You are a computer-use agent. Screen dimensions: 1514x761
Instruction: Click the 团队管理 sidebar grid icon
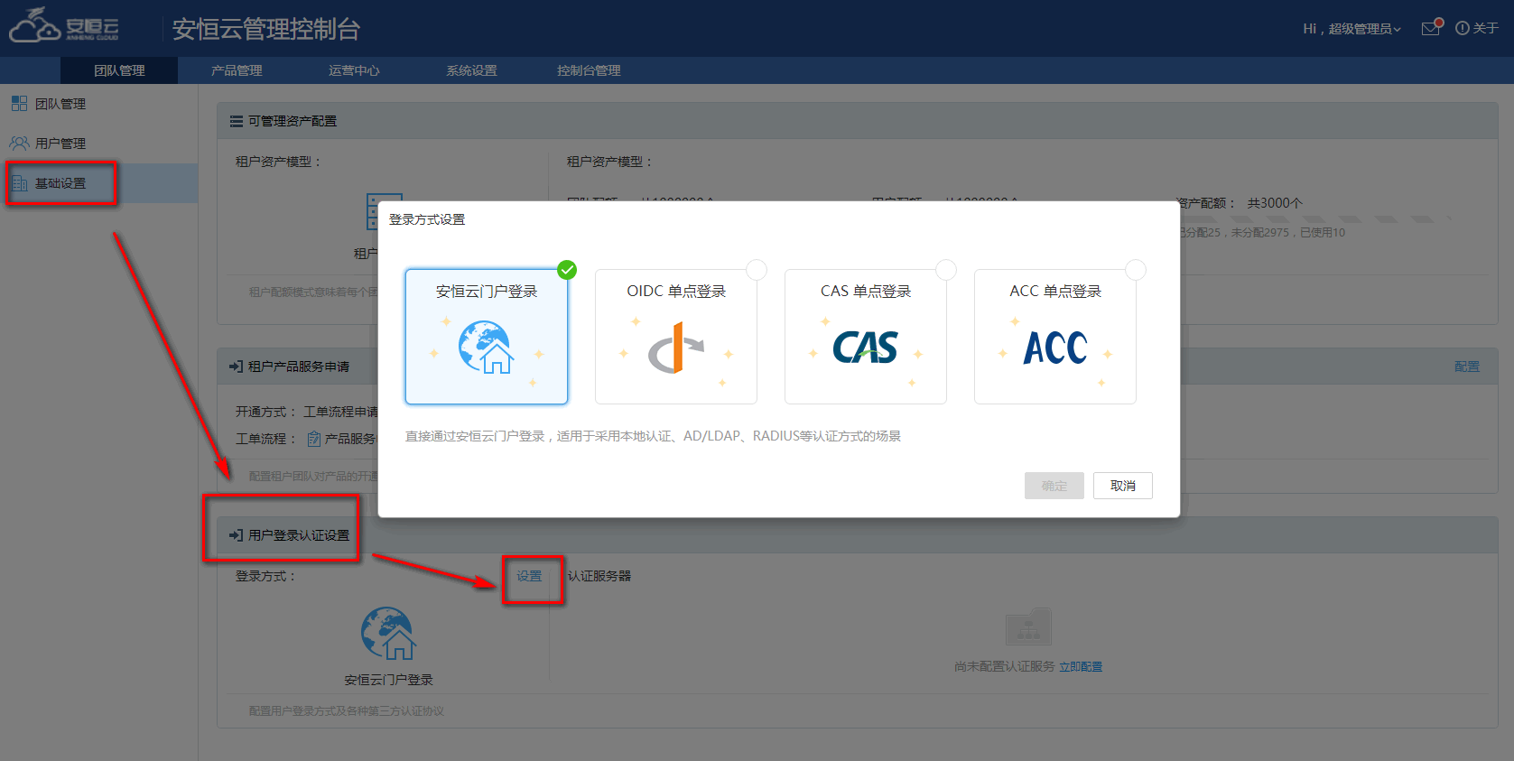tap(19, 104)
